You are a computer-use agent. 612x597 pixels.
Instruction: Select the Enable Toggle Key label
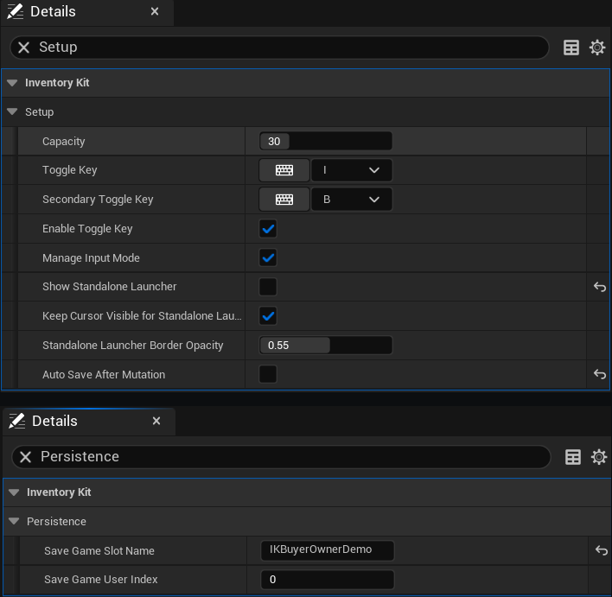(87, 229)
